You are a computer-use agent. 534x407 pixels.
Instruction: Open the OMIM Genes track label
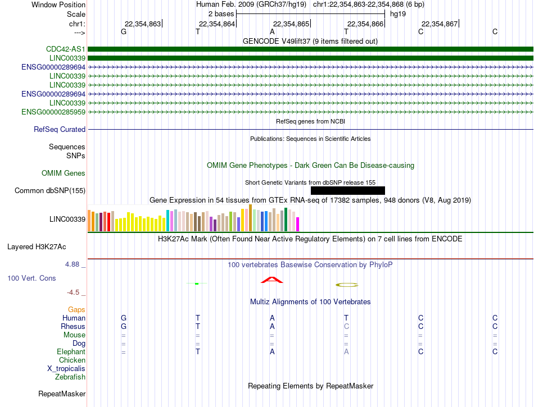point(64,173)
